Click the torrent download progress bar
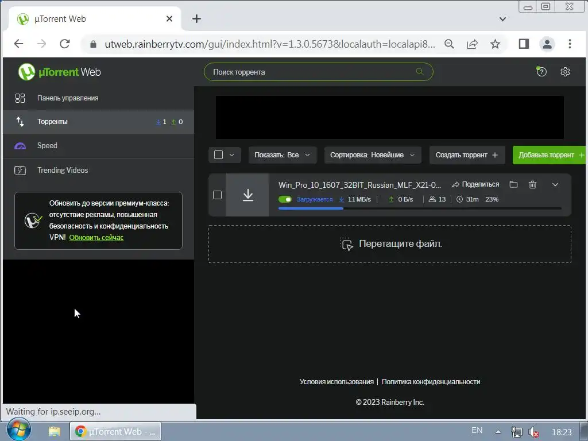The height and width of the screenshot is (441, 588). [x=420, y=208]
